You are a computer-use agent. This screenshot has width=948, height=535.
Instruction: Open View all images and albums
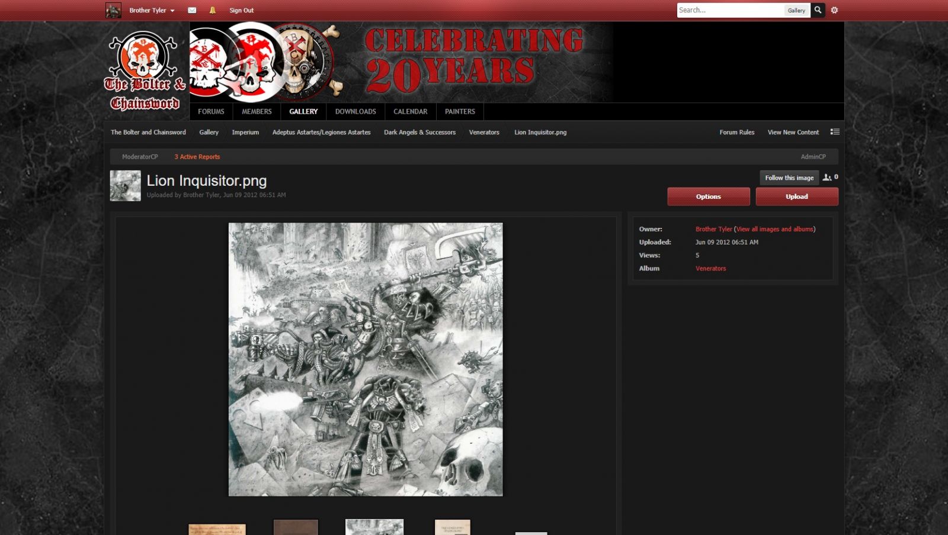[x=775, y=229]
